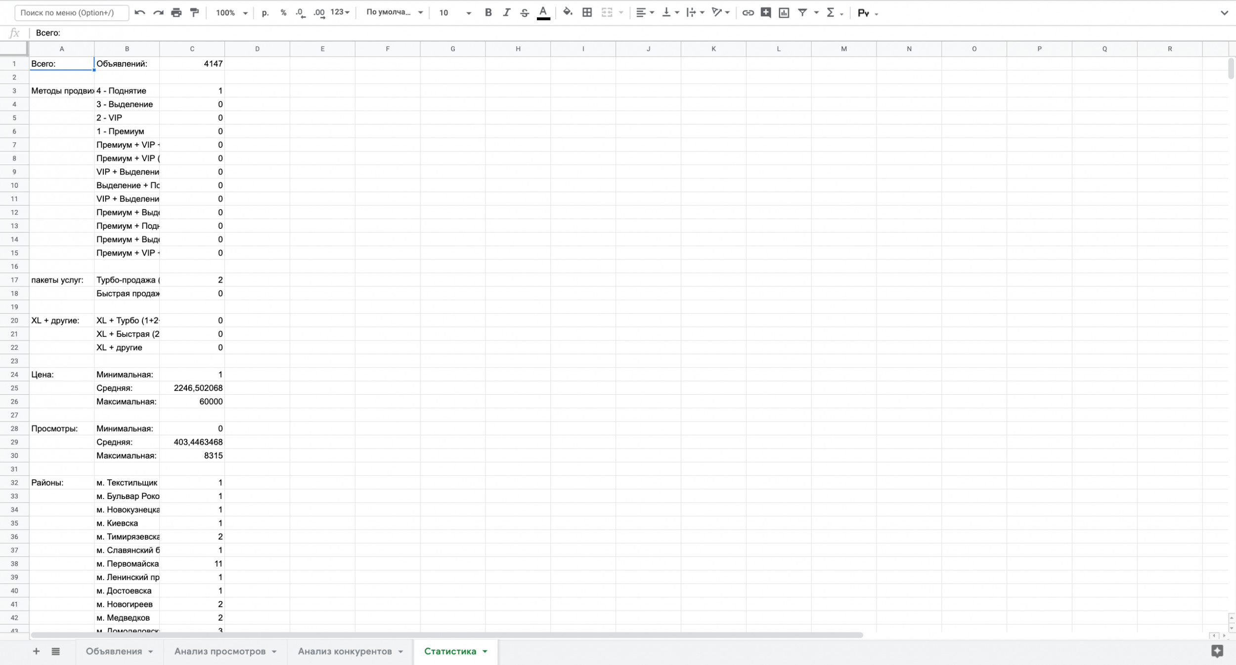Collapse the toolbar with chevron
The image size is (1236, 665).
tap(1224, 13)
